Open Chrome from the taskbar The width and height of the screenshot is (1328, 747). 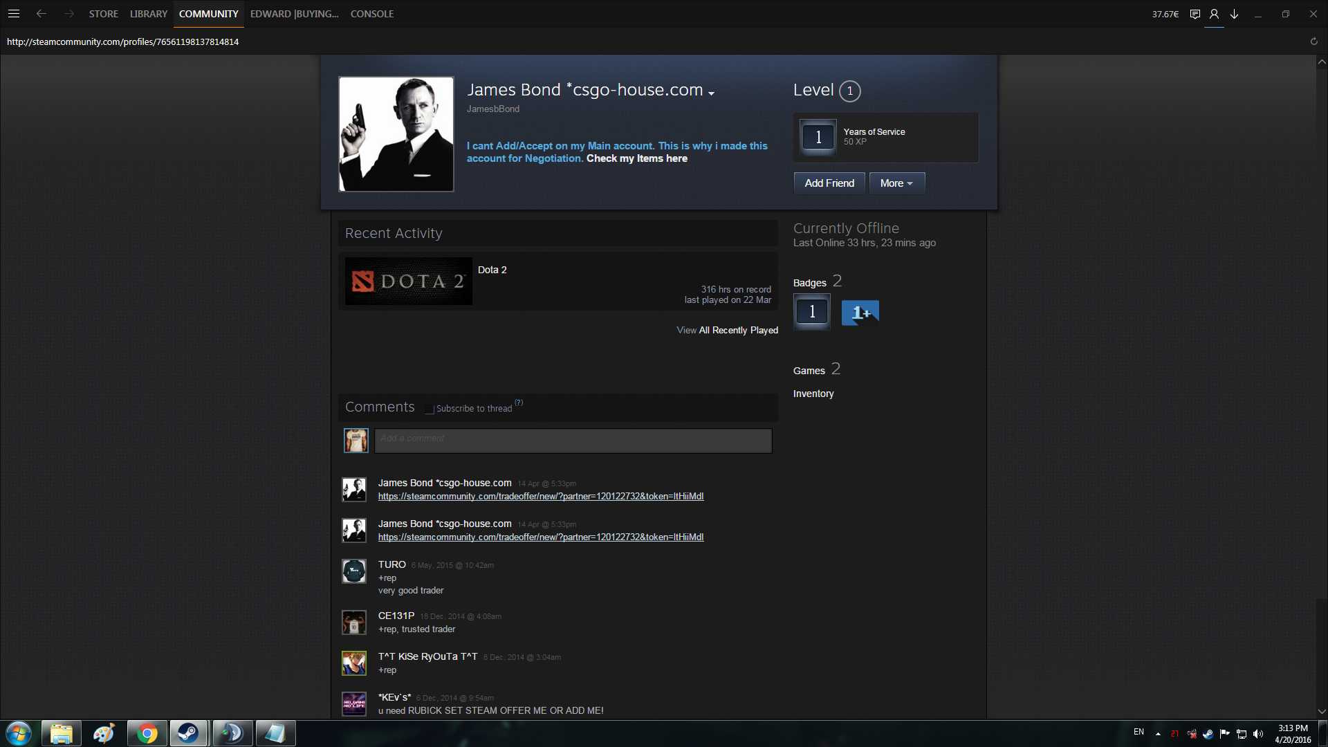coord(147,733)
